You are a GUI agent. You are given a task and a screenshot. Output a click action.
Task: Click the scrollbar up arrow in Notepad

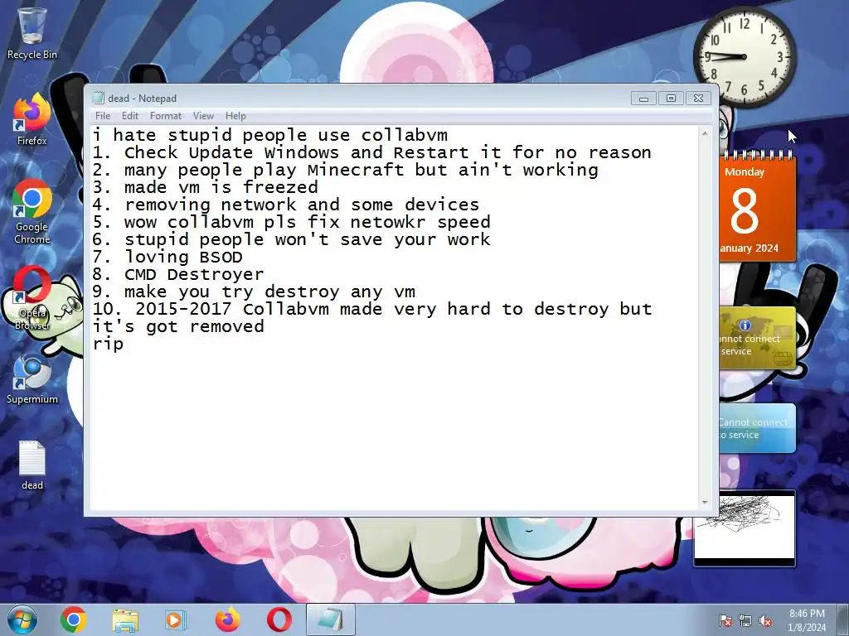click(x=705, y=133)
